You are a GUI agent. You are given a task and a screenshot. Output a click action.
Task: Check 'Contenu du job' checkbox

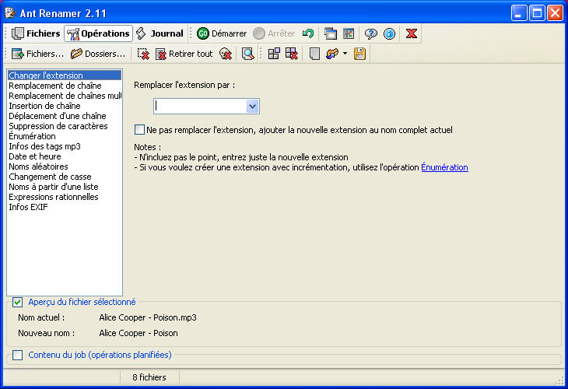click(x=18, y=356)
